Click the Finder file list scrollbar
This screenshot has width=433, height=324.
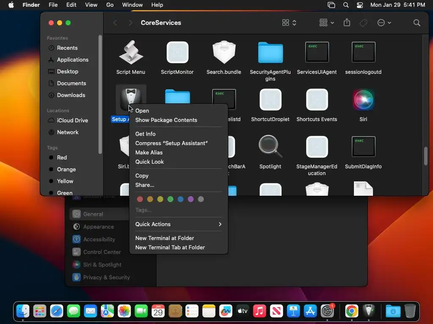tap(426, 156)
